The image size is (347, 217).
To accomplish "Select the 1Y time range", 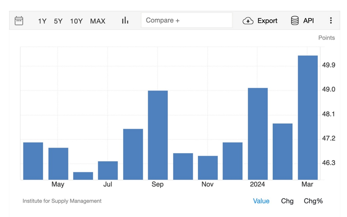I will [42, 21].
